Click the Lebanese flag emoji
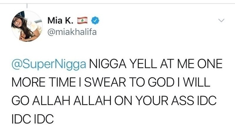The image size is (235, 132). (82, 20)
